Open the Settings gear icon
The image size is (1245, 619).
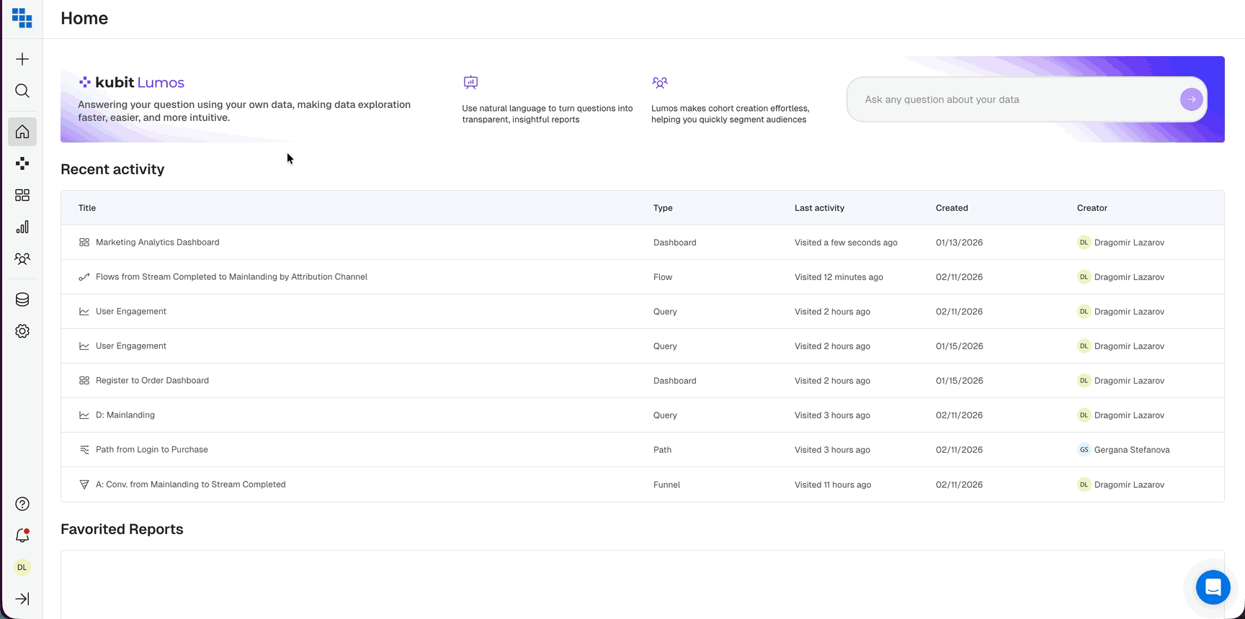(x=22, y=331)
